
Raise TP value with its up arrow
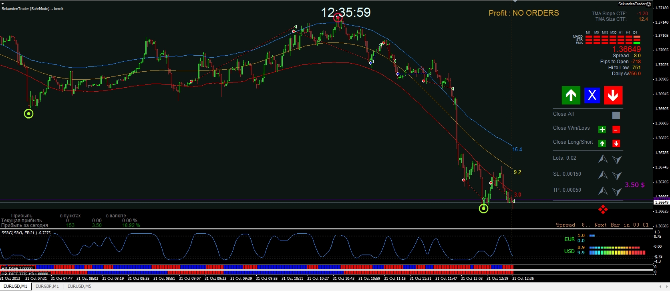(x=603, y=191)
